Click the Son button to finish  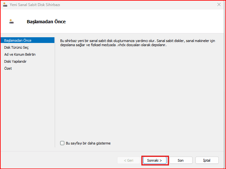[x=180, y=160]
